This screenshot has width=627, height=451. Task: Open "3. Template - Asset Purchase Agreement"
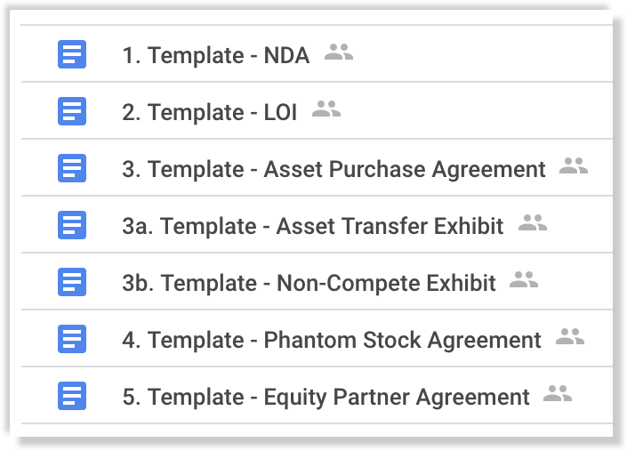[334, 169]
